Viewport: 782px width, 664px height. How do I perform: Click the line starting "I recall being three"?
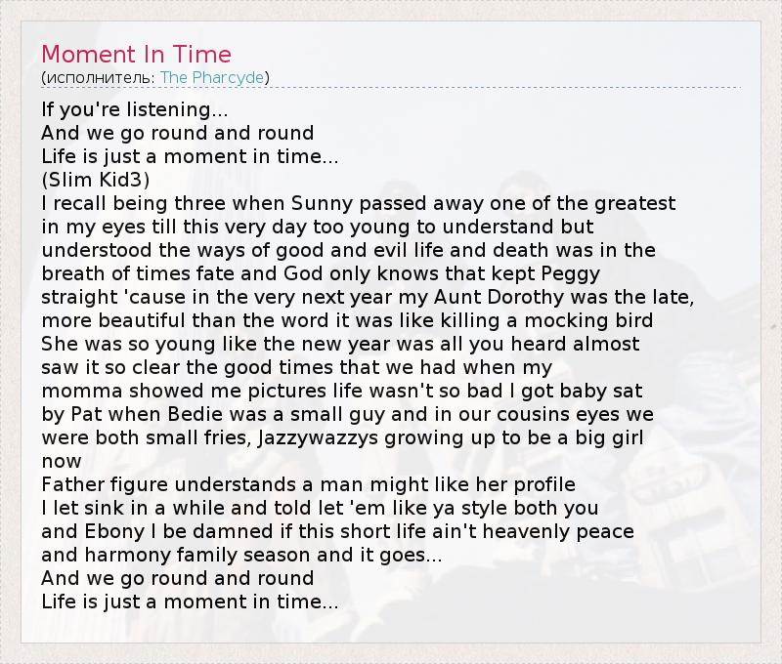(359, 203)
